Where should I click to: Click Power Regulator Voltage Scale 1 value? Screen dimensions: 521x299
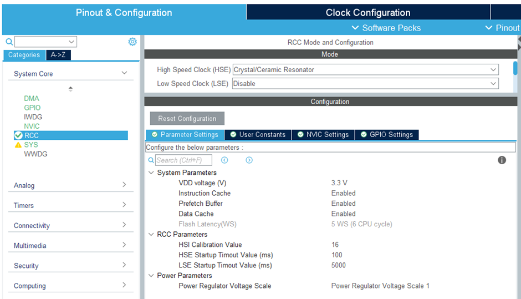pos(380,286)
